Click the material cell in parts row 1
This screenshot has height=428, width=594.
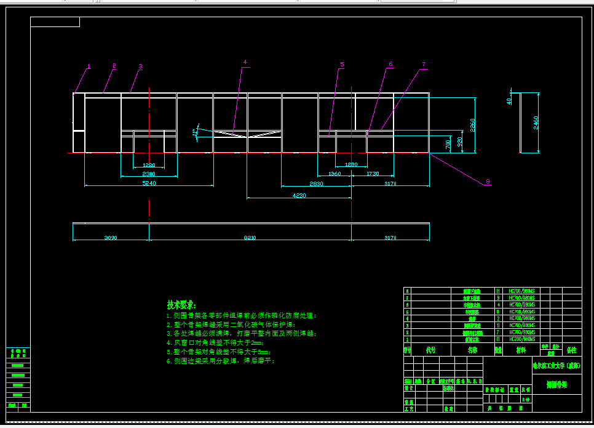(521, 339)
